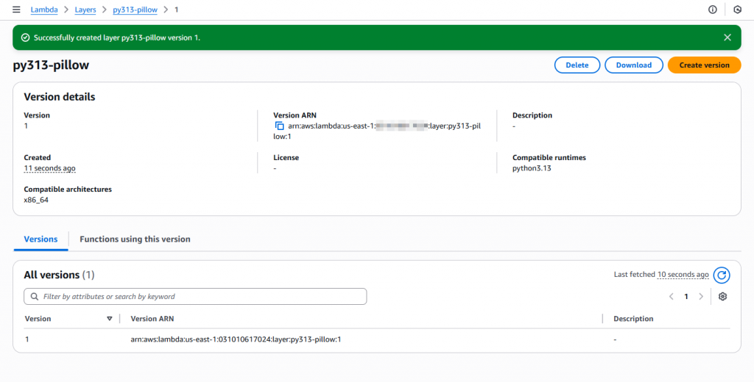Refresh the All versions list

pyautogui.click(x=722, y=275)
